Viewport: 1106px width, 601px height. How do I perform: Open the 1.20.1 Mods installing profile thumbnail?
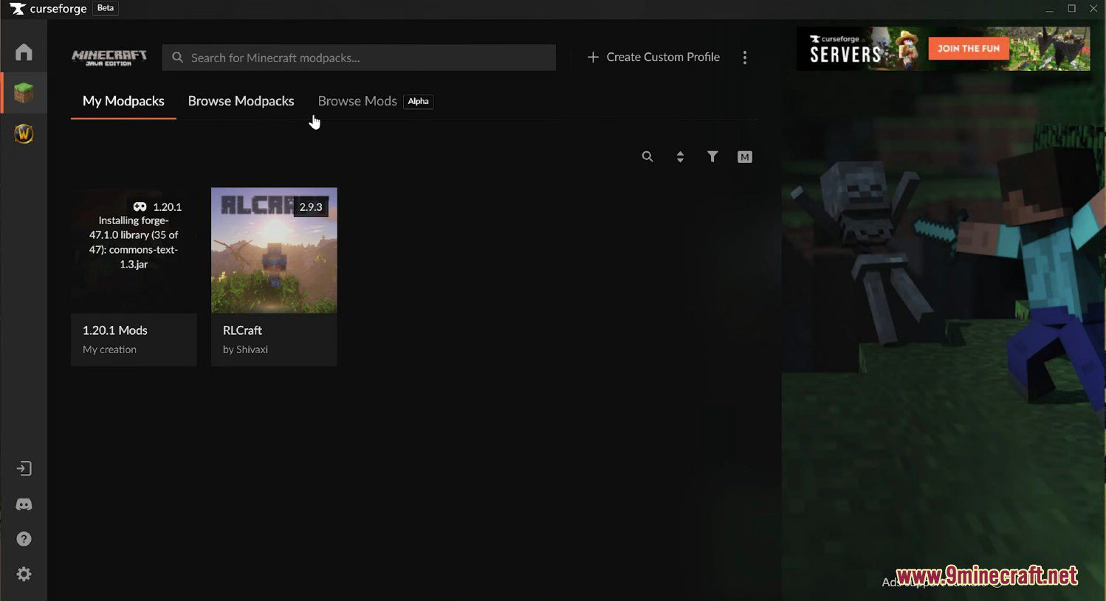pyautogui.click(x=134, y=250)
